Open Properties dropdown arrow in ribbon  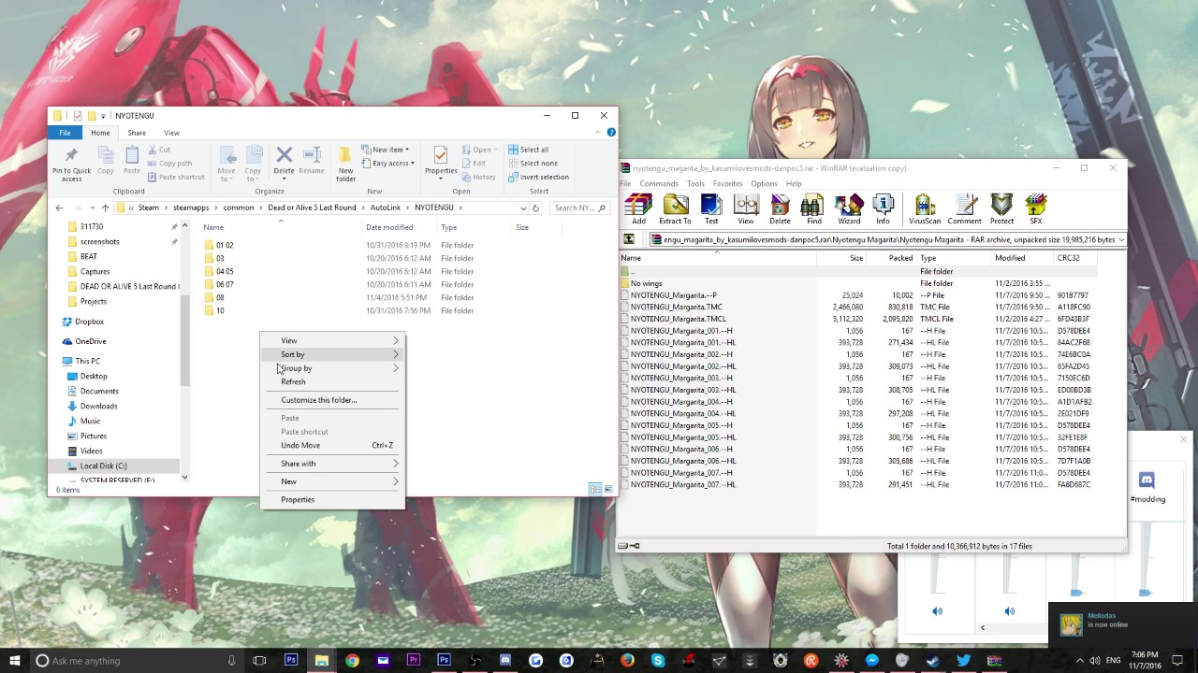(x=441, y=179)
